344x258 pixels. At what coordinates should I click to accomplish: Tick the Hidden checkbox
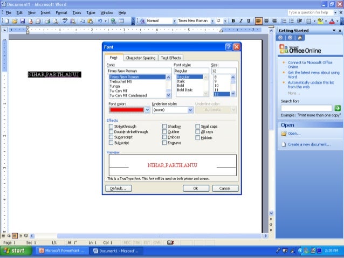[x=198, y=138]
